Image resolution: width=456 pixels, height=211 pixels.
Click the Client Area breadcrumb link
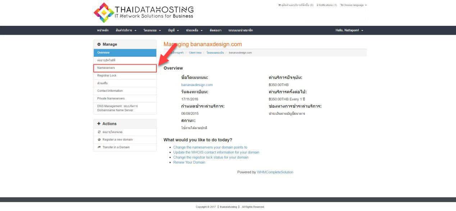[195, 53]
